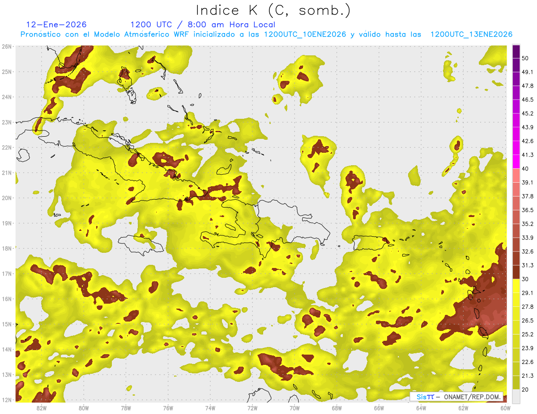Click the colorbar value '30'
The height and width of the screenshot is (414, 537).
coord(526,279)
